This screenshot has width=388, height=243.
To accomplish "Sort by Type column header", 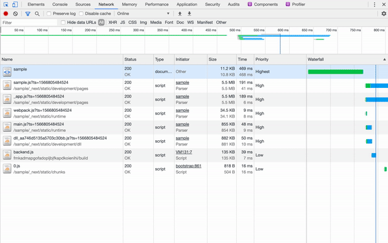I will pyautogui.click(x=164, y=59).
